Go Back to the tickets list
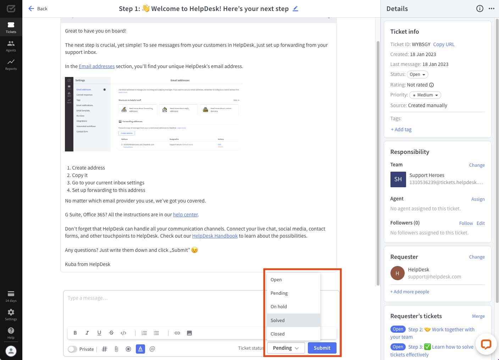 tap(38, 9)
